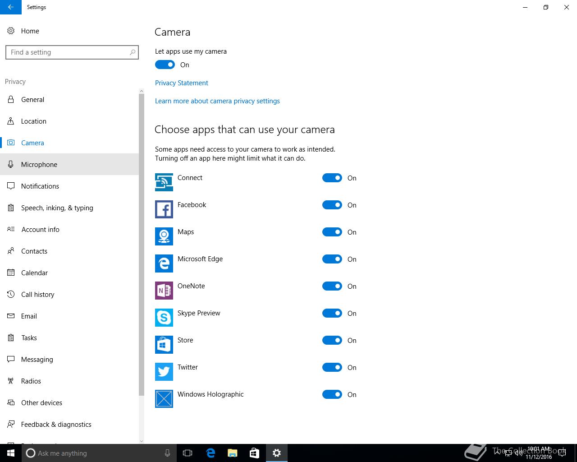The height and width of the screenshot is (462, 577).
Task: Open Calendar privacy settings
Action: 69,273
